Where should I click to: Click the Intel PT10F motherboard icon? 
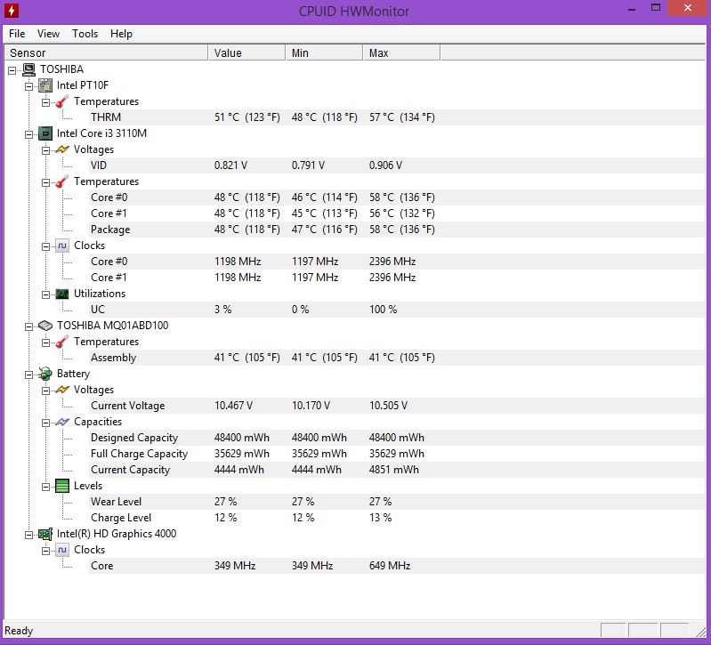coord(45,85)
